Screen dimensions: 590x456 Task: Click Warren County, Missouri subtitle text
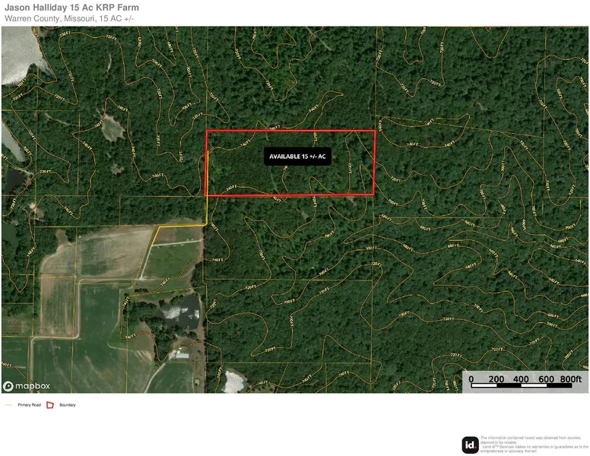pos(69,18)
